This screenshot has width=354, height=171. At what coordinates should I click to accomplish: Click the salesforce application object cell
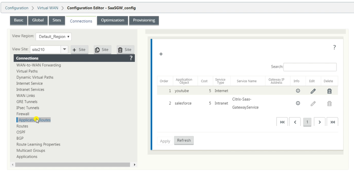tap(183, 103)
